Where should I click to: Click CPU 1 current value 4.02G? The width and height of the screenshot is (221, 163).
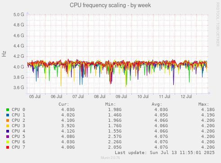pyautogui.click(x=68, y=115)
